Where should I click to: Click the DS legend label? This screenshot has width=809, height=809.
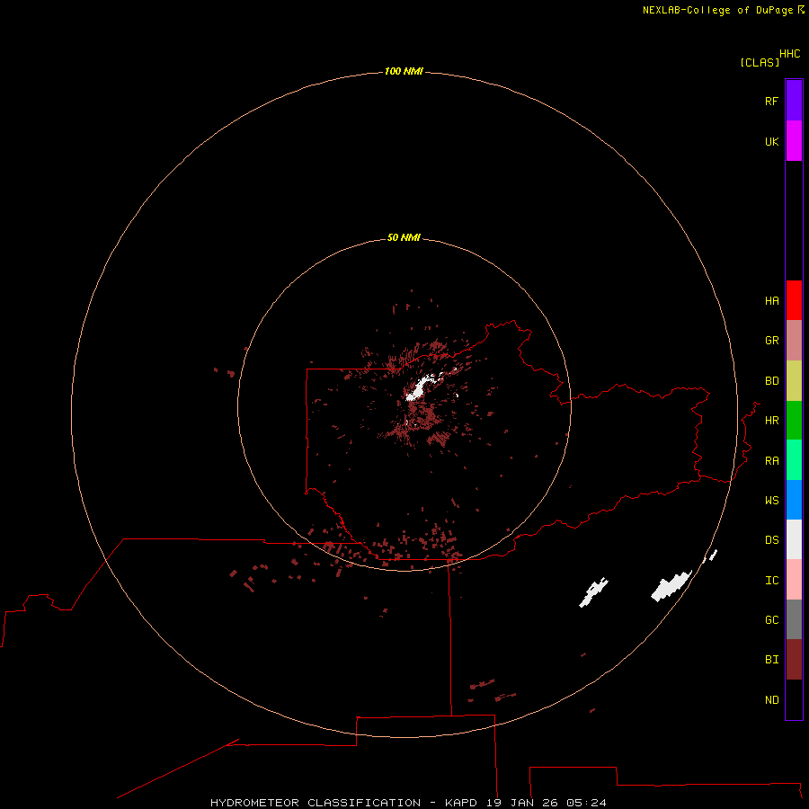pos(771,540)
